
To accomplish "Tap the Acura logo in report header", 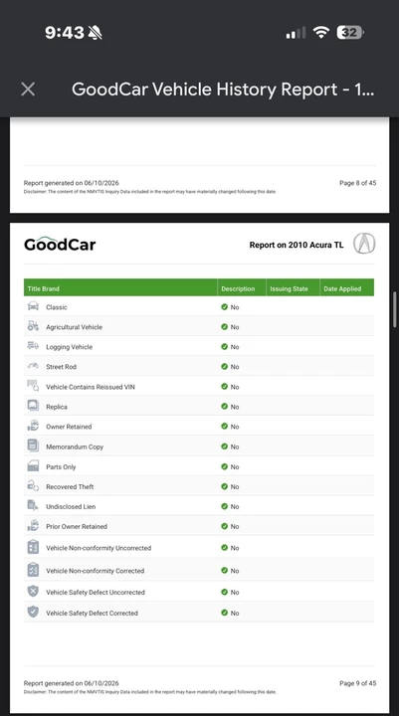I will pyautogui.click(x=364, y=244).
